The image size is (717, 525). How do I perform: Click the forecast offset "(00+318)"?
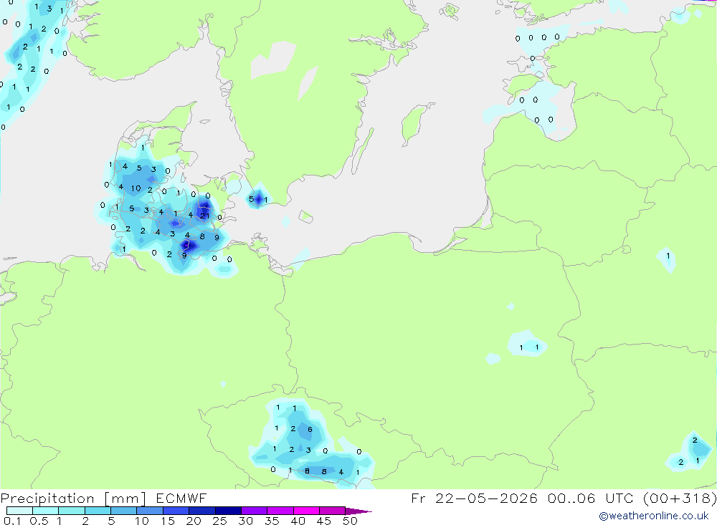(680, 498)
